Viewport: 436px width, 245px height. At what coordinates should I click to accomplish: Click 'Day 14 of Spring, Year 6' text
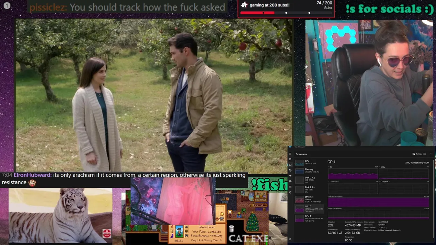tap(206, 240)
